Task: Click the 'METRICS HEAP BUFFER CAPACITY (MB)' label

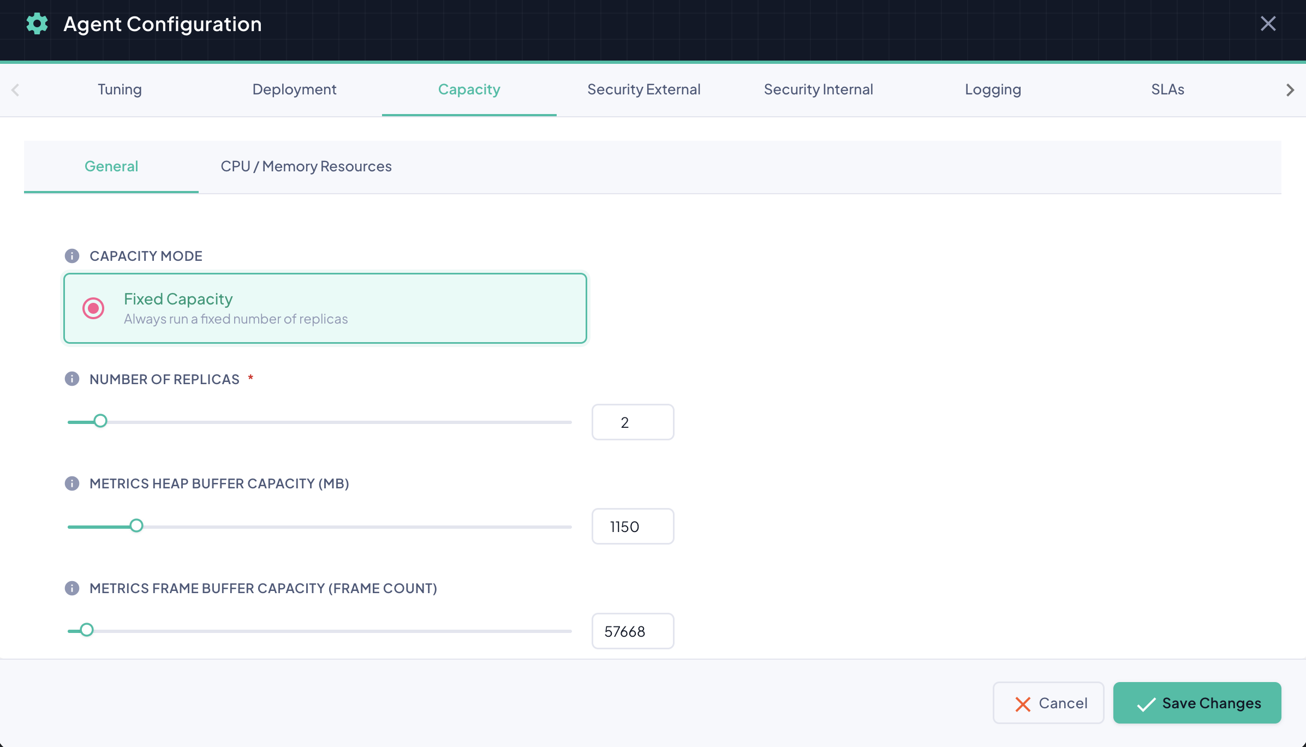Action: pyautogui.click(x=219, y=484)
